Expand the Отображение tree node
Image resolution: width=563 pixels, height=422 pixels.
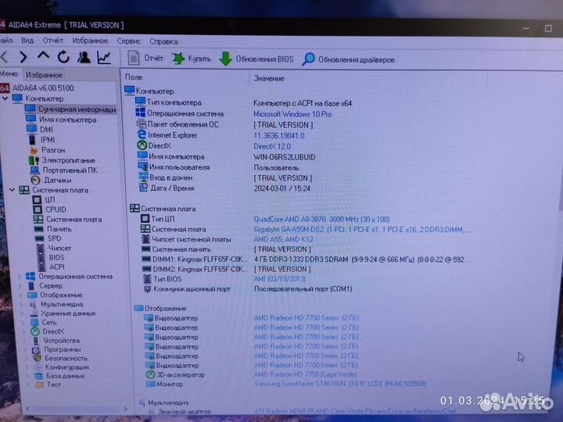22,295
